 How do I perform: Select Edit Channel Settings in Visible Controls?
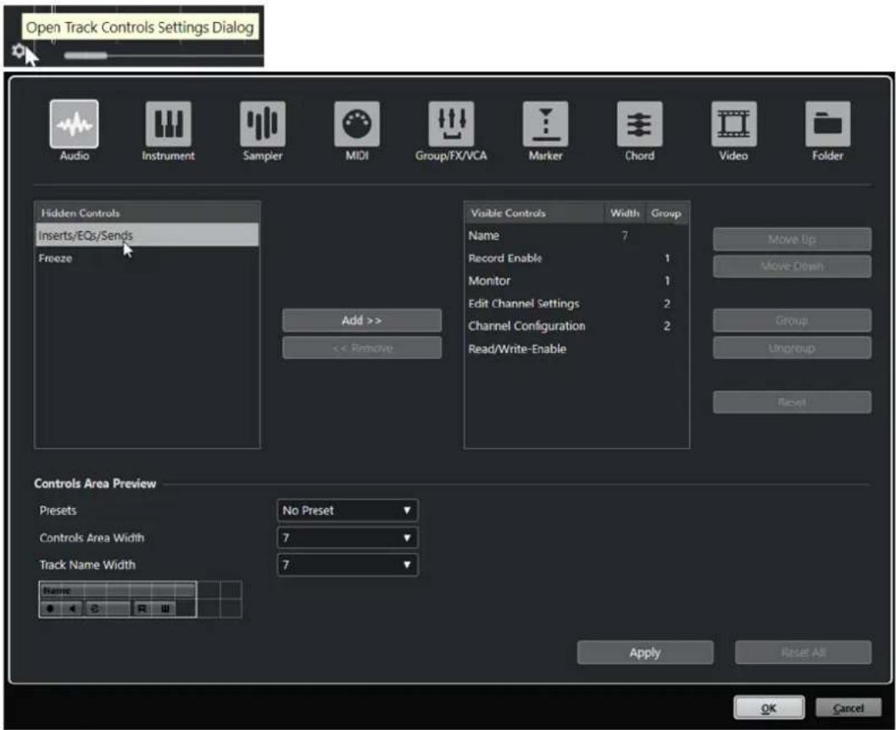(x=576, y=303)
